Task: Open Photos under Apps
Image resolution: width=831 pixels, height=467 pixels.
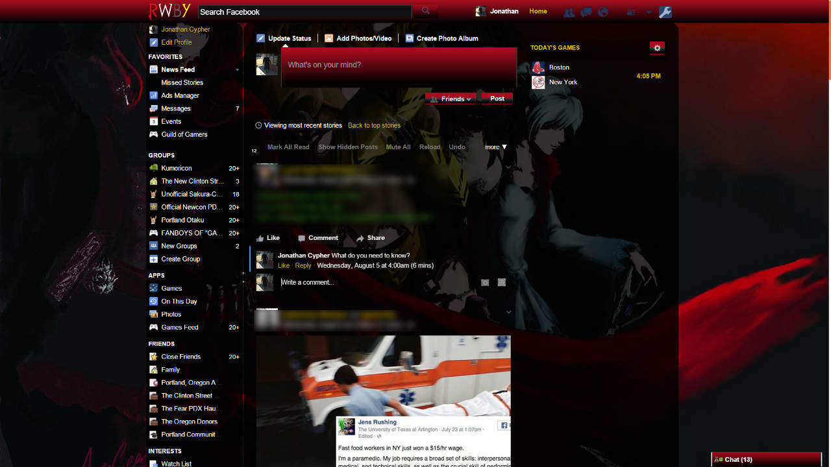Action: [171, 315]
